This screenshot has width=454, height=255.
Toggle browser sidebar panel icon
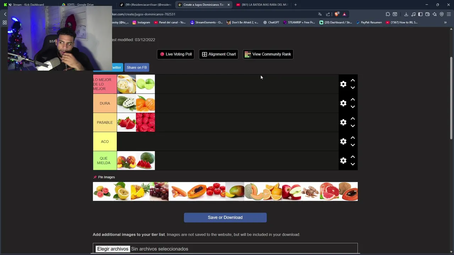pyautogui.click(x=420, y=14)
